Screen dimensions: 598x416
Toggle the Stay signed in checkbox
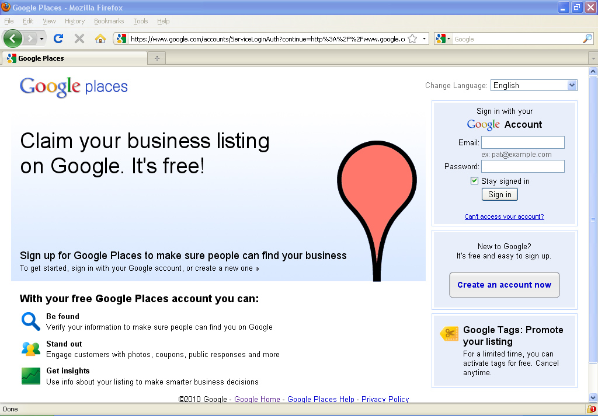474,180
